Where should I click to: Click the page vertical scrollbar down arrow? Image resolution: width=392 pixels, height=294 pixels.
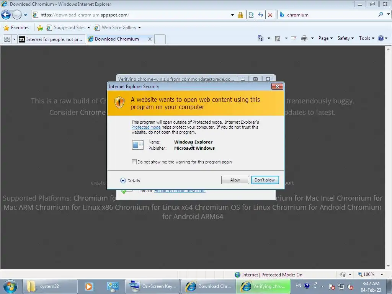click(x=388, y=266)
